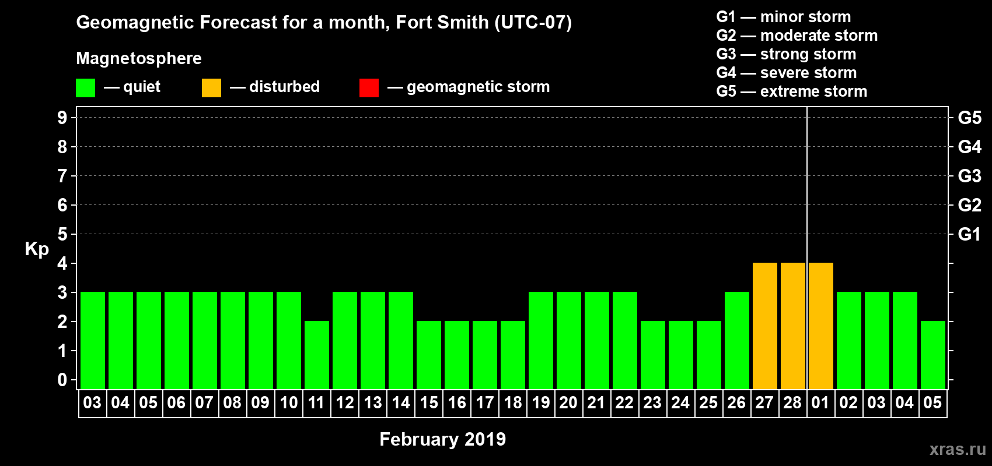Click the green bar above date 15
The width and height of the screenshot is (992, 466).
(x=429, y=355)
